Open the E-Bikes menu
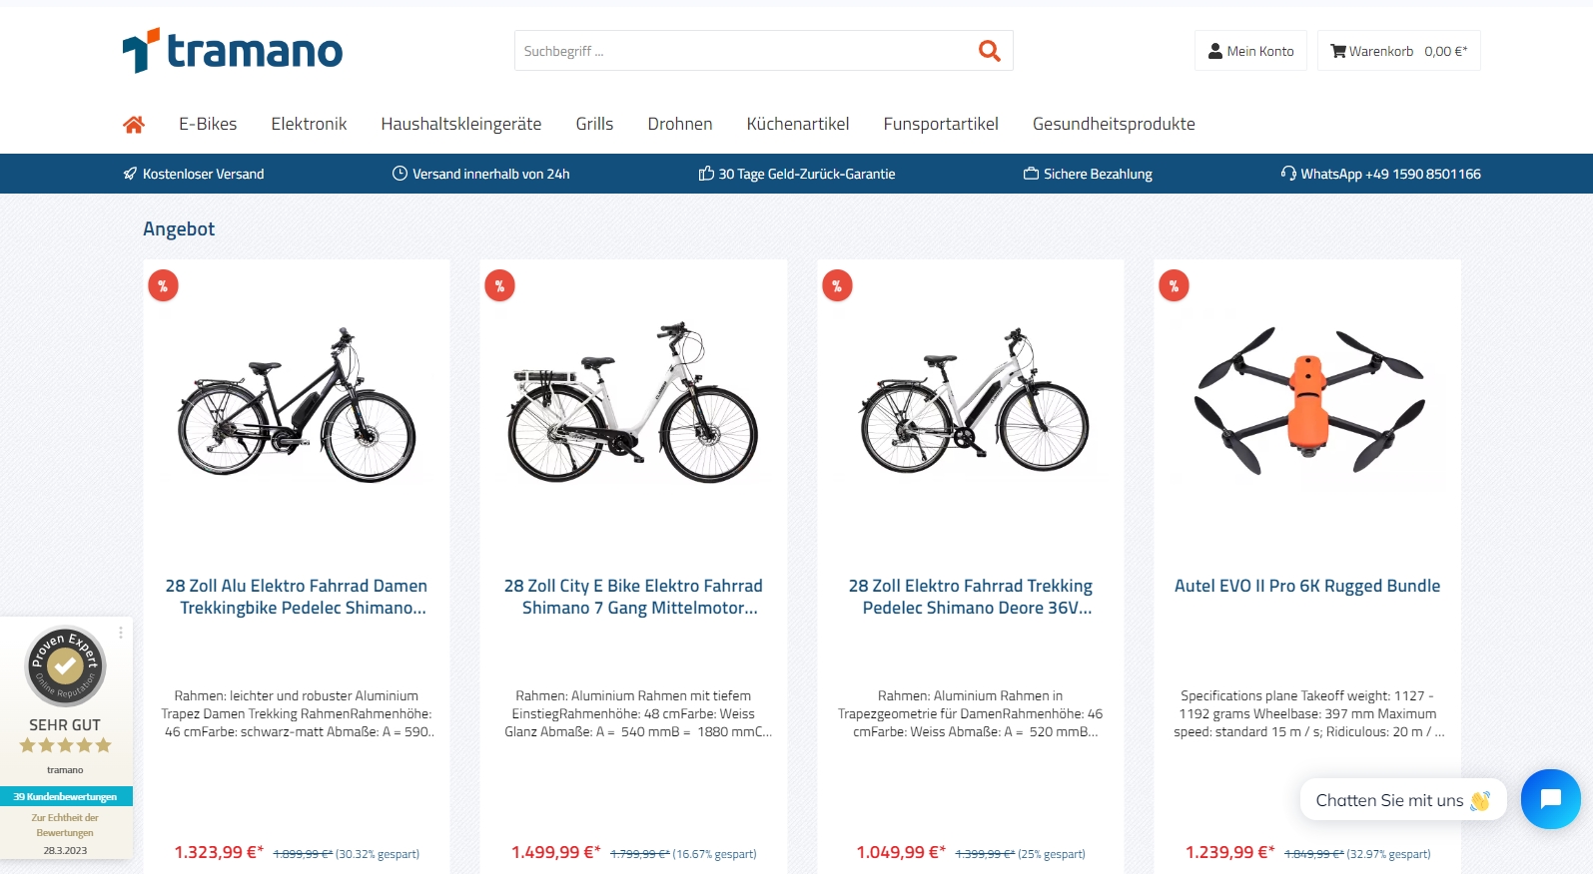 click(208, 124)
